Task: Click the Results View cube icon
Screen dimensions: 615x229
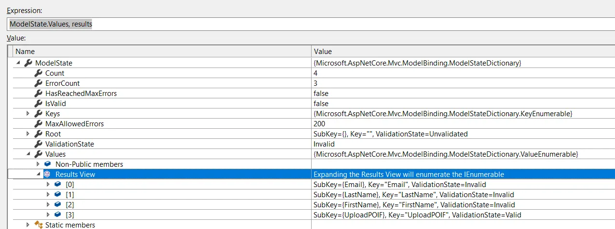Action: click(x=47, y=175)
